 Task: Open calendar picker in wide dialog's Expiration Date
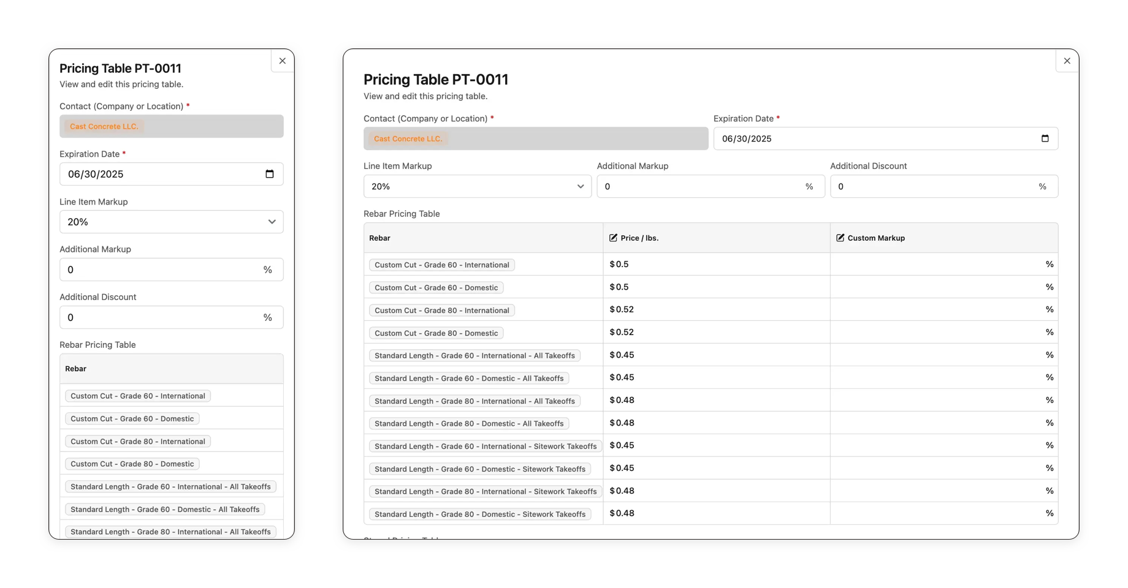[x=1045, y=138]
